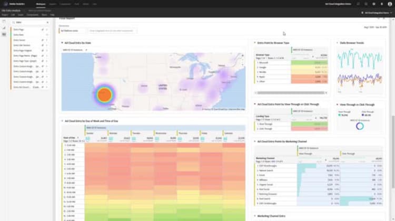The width and height of the screenshot is (395, 221).
Task: Open the Project menu
Action: [5, 15]
